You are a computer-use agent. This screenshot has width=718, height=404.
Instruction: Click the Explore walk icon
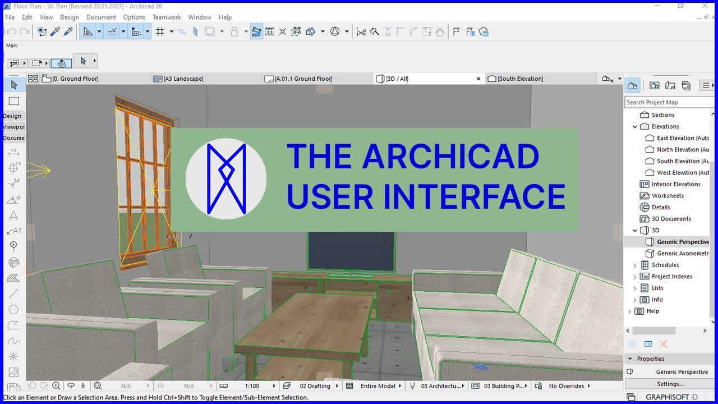84,386
